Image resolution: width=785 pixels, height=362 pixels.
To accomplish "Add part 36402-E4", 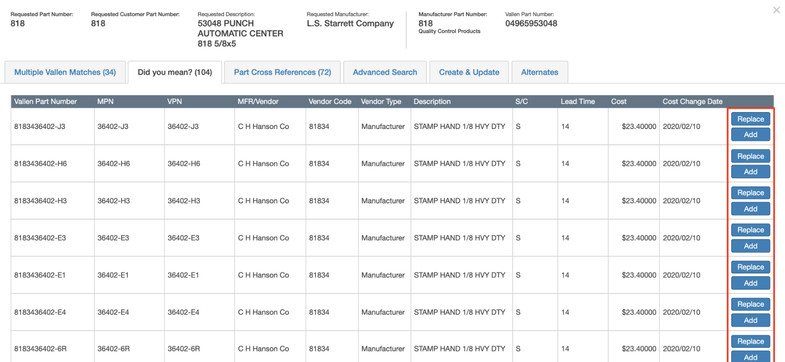I will coord(750,321).
